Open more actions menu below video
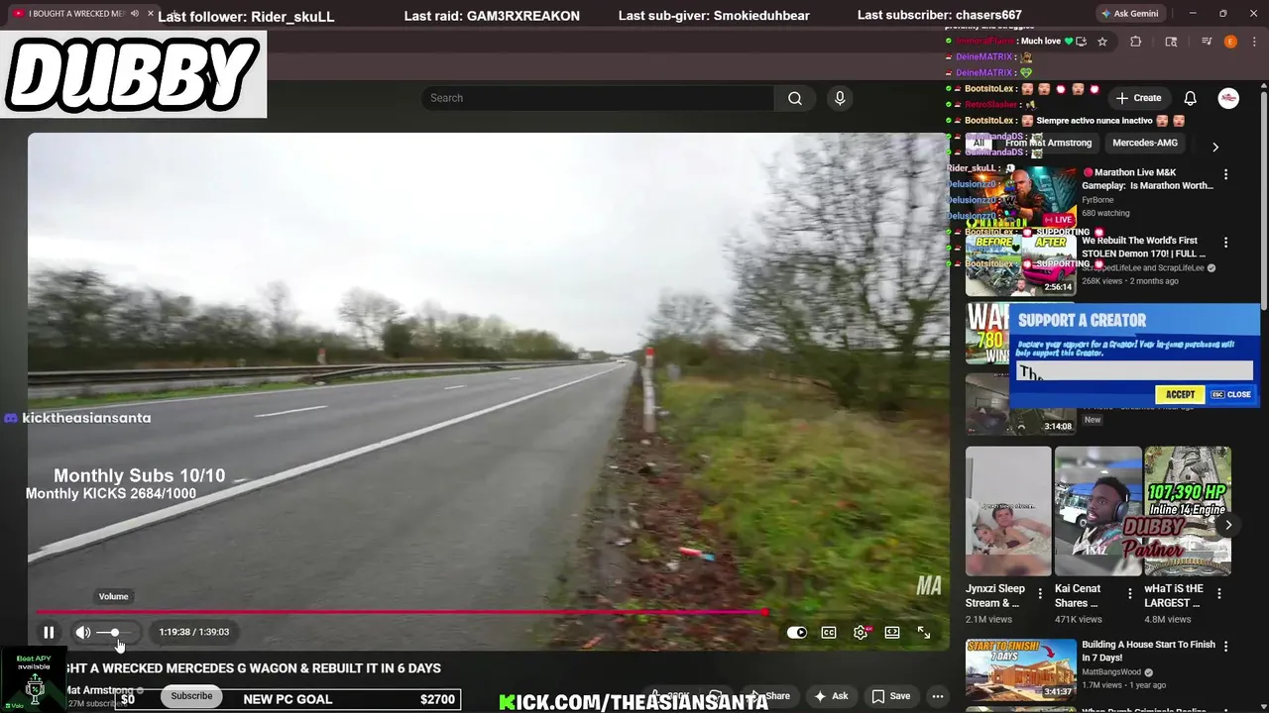The image size is (1269, 713). coord(938,696)
